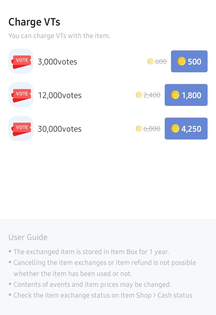Buy 3,000 votes for 500 coins
216x315 pixels.
(x=189, y=61)
